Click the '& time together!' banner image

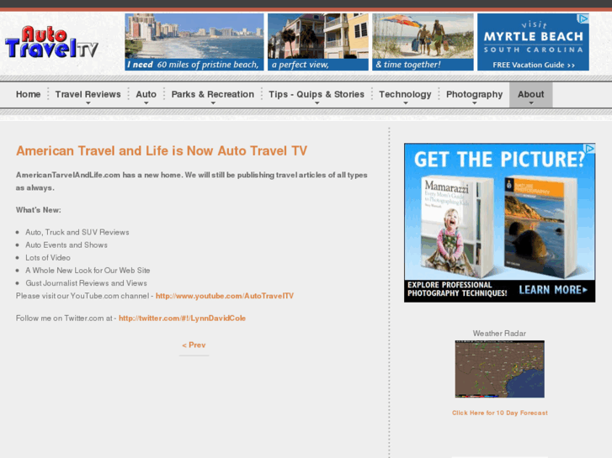click(423, 42)
